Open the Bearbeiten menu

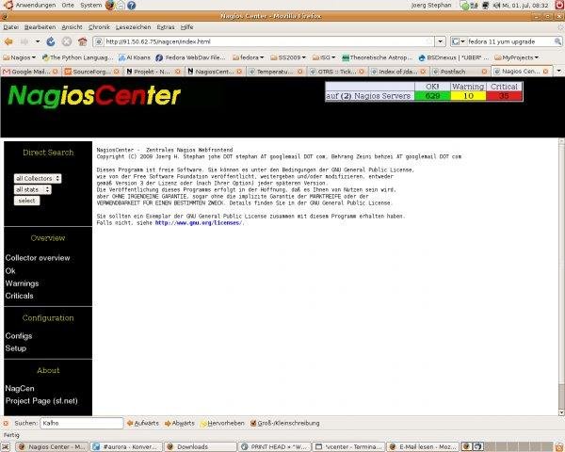pyautogui.click(x=40, y=27)
